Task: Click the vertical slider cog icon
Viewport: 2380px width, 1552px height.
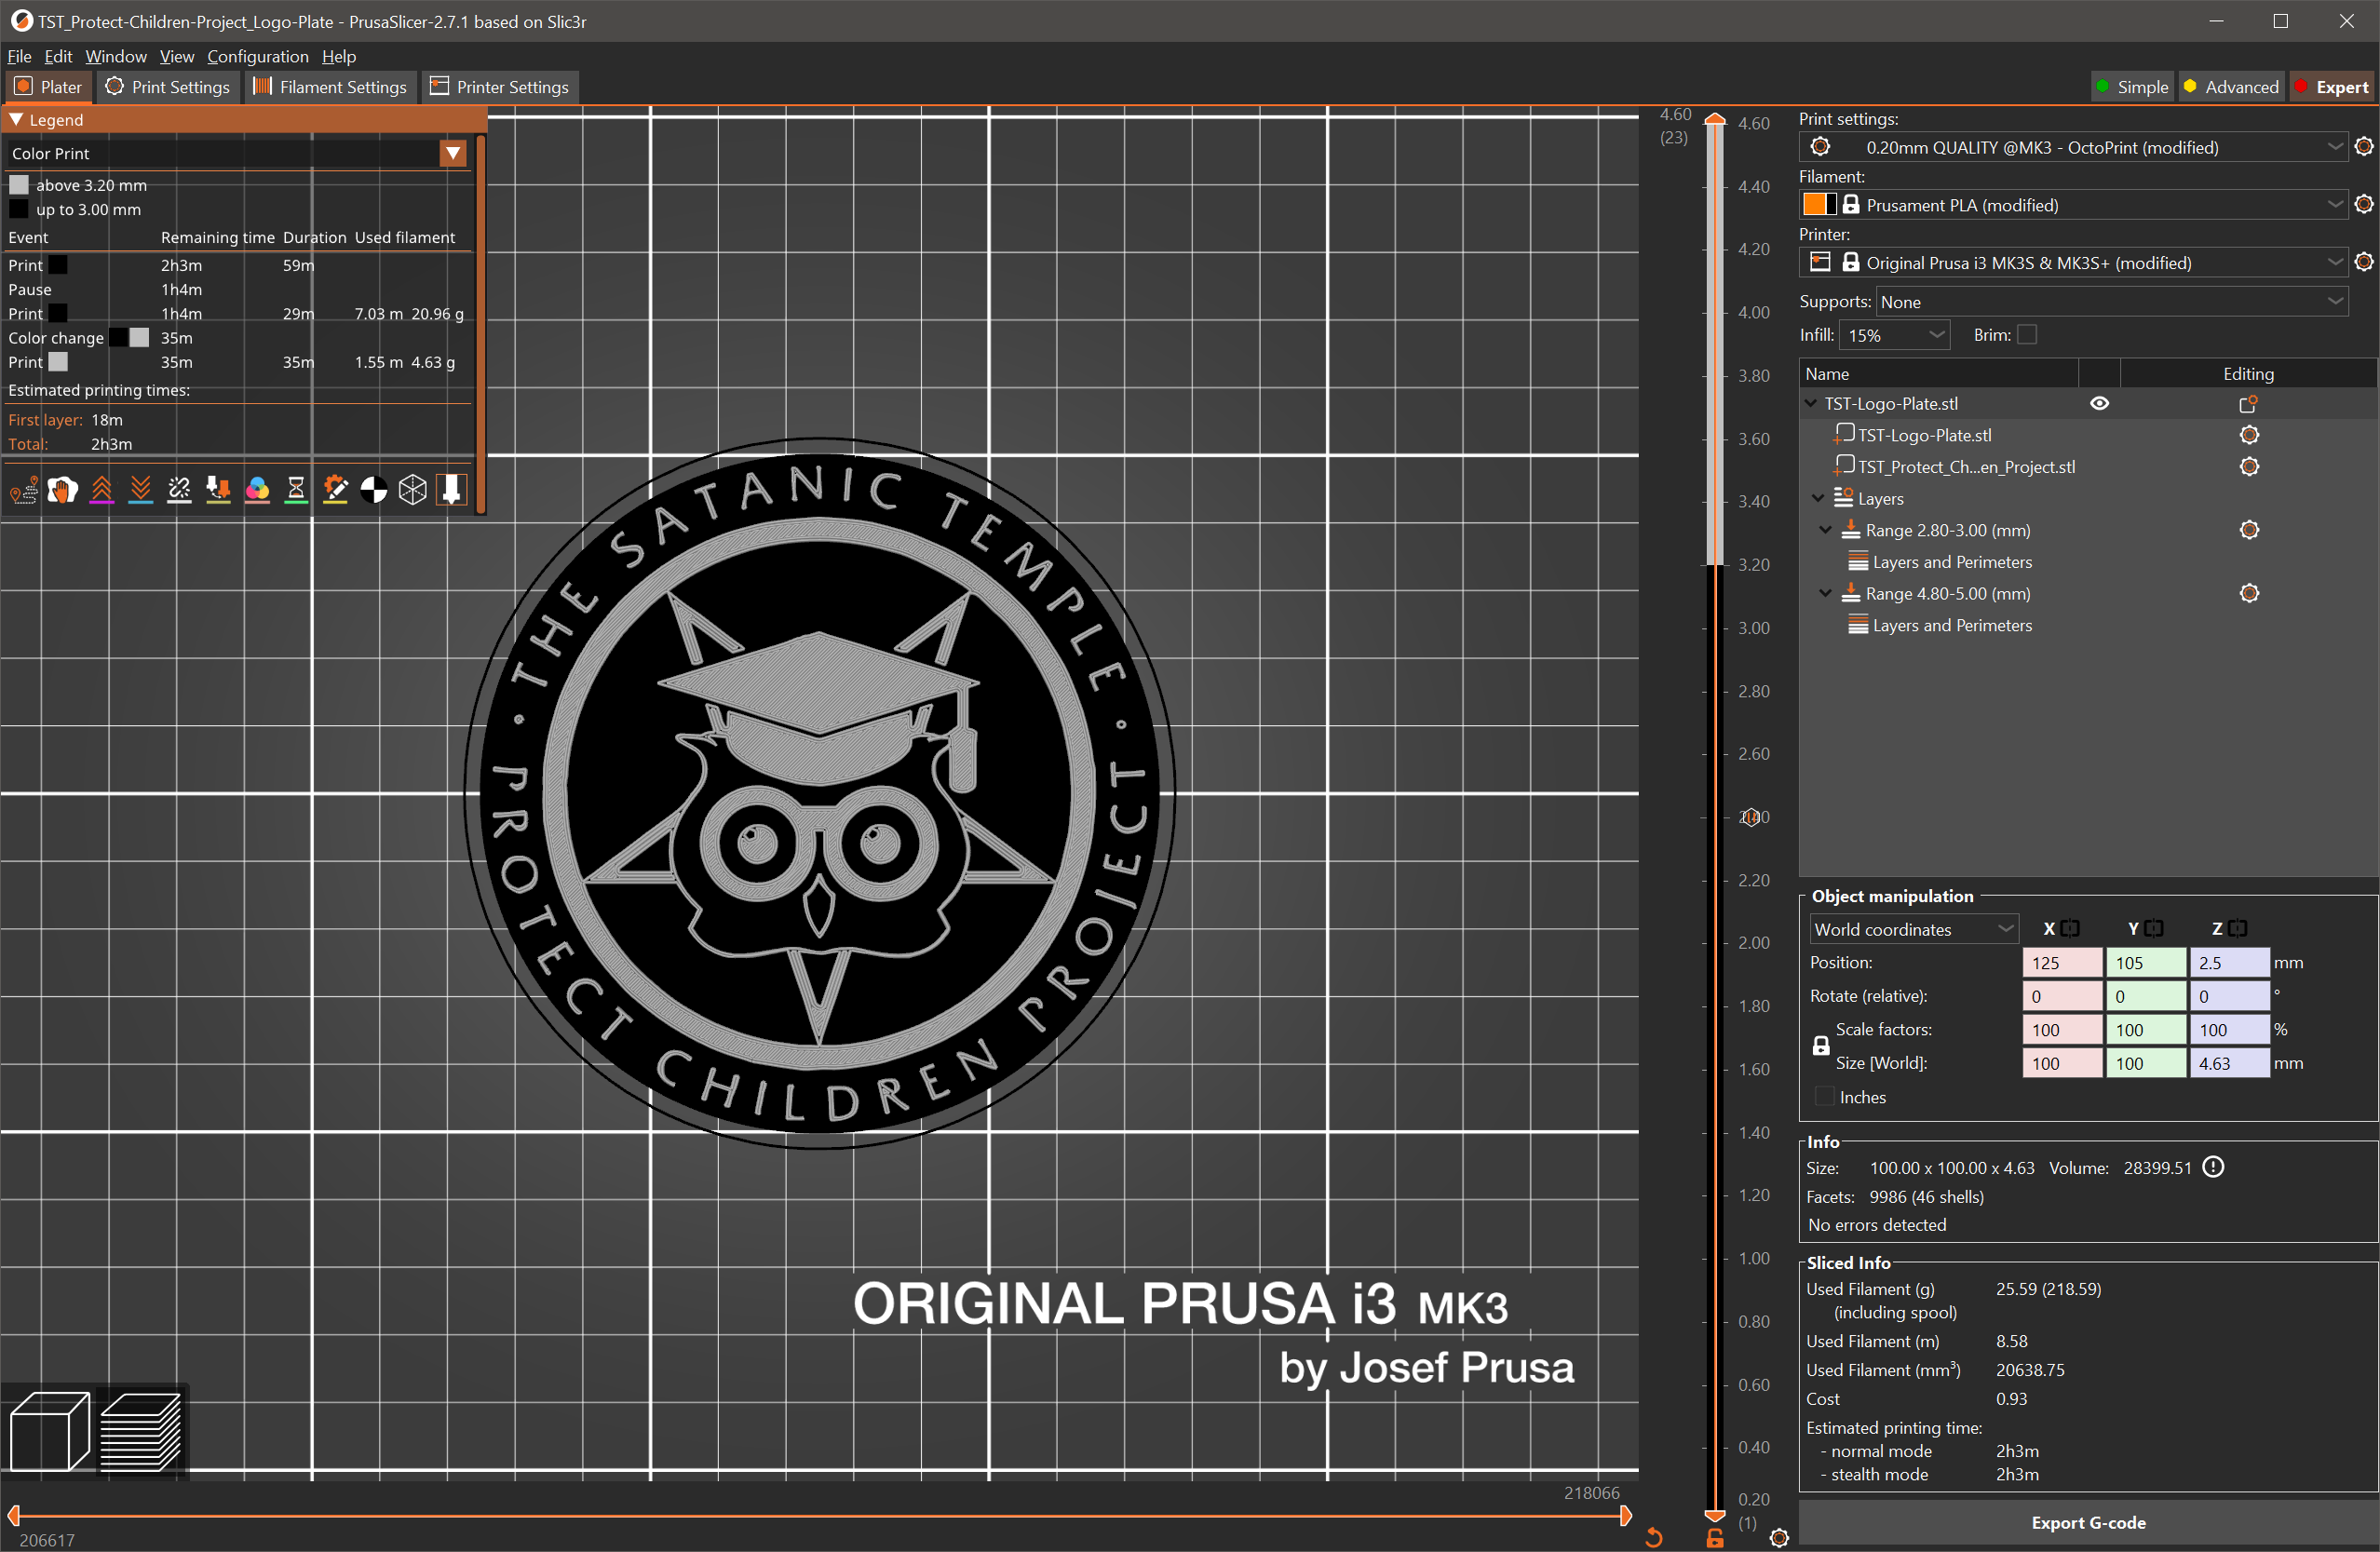Action: point(1779,1538)
